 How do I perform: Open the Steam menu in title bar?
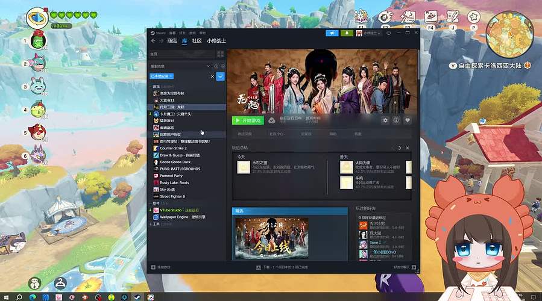(x=159, y=33)
